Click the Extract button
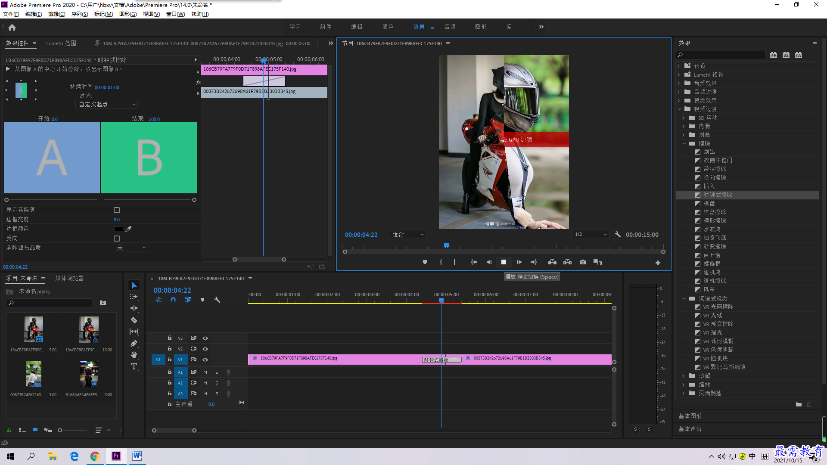 pos(567,262)
